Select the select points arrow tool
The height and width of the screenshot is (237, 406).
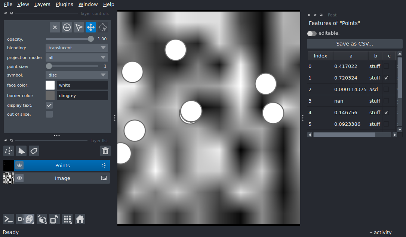(x=79, y=27)
